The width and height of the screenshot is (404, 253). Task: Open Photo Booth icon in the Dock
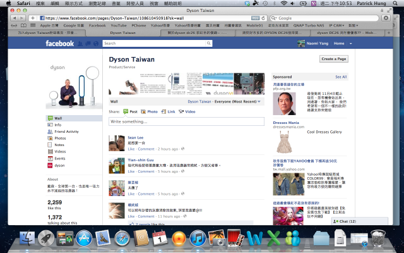(235, 238)
